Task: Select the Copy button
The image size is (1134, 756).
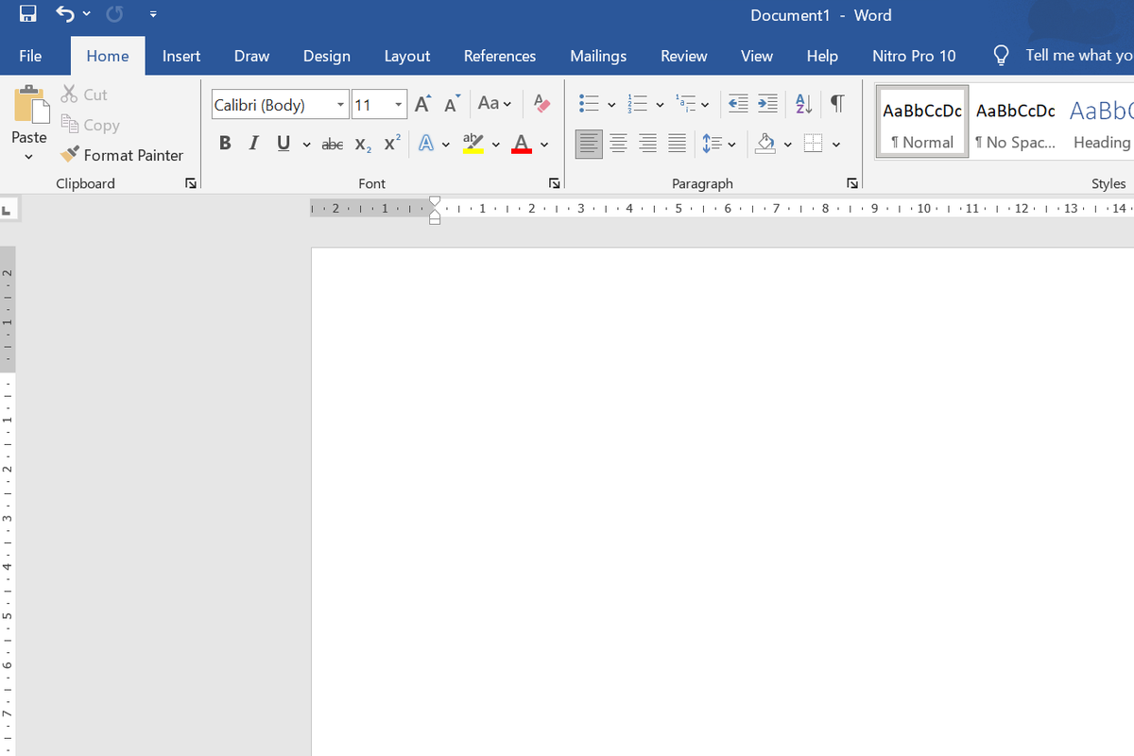Action: 90,125
